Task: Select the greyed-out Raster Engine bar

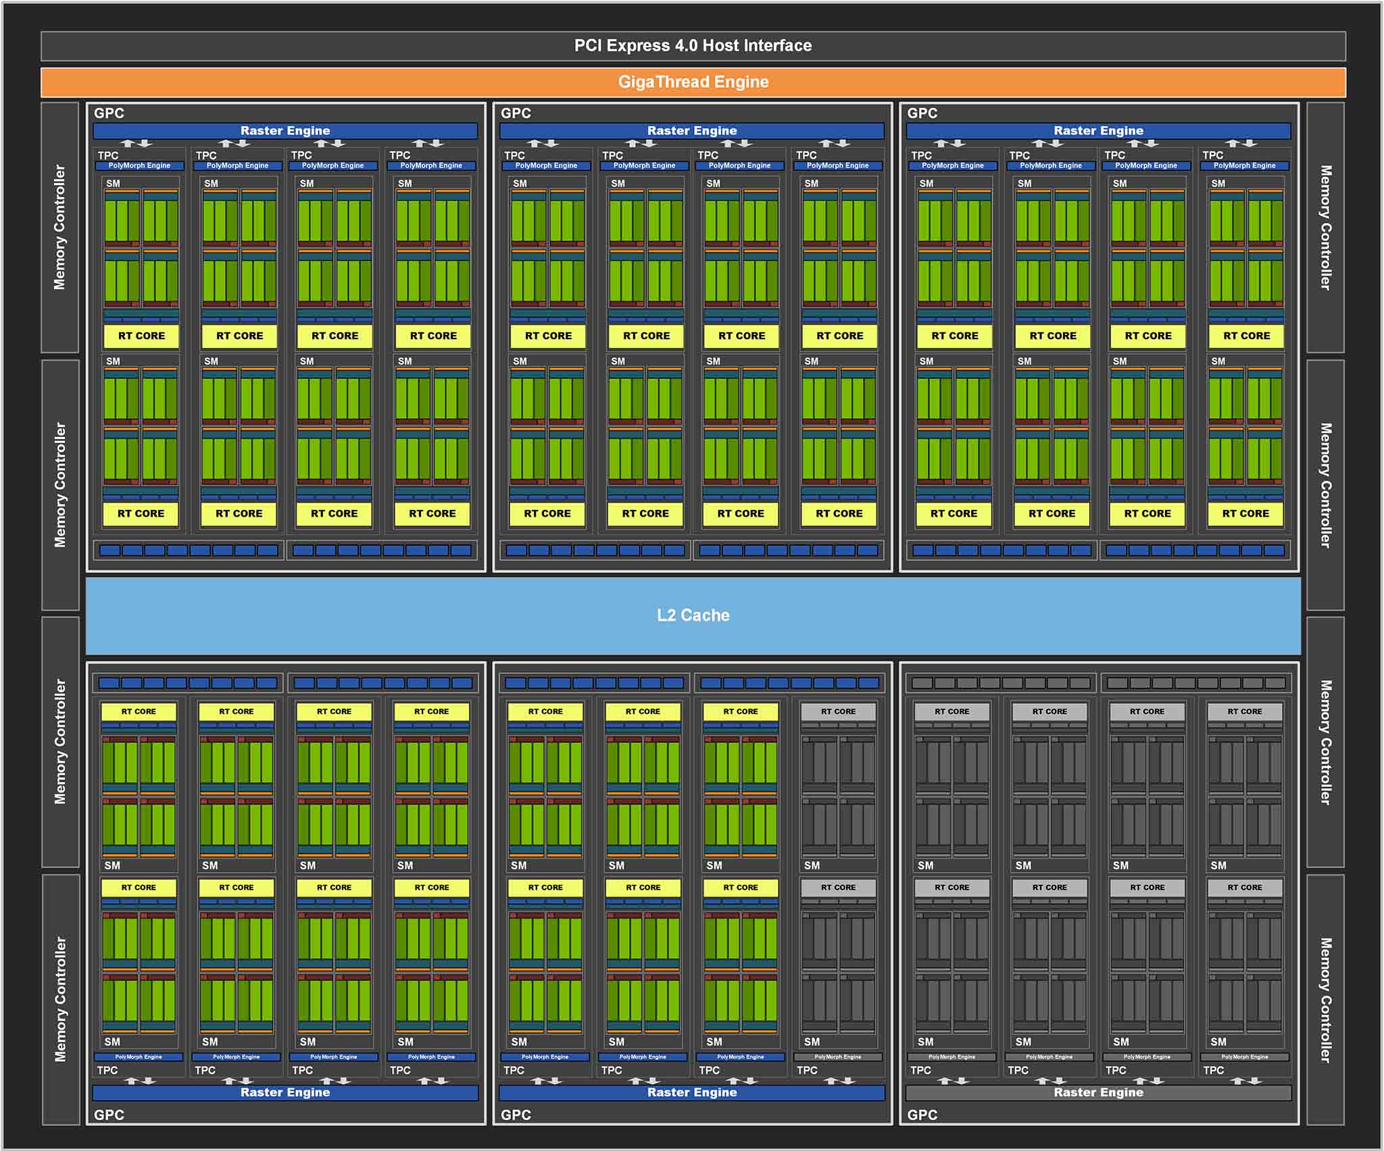Action: 1098,1092
